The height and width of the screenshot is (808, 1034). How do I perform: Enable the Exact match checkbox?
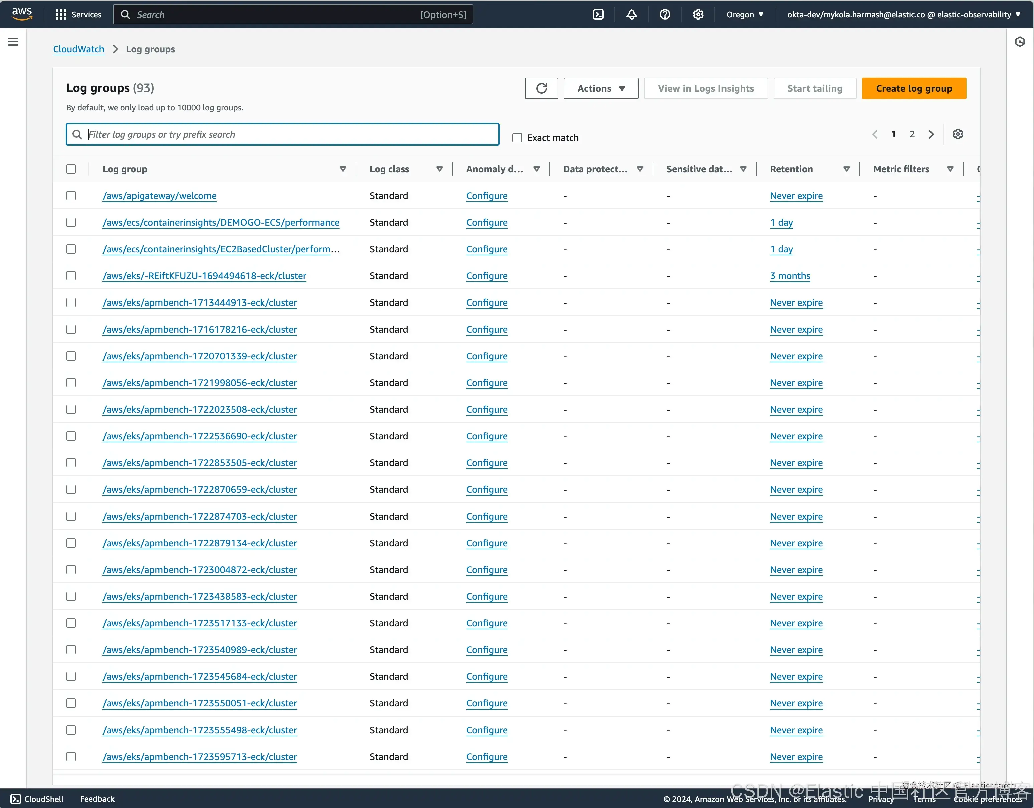point(517,138)
